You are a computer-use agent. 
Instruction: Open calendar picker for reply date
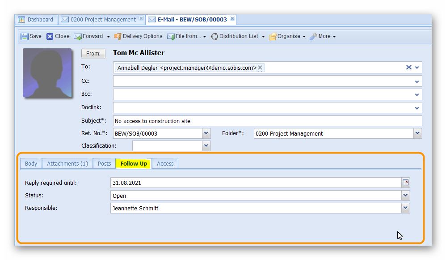click(405, 183)
